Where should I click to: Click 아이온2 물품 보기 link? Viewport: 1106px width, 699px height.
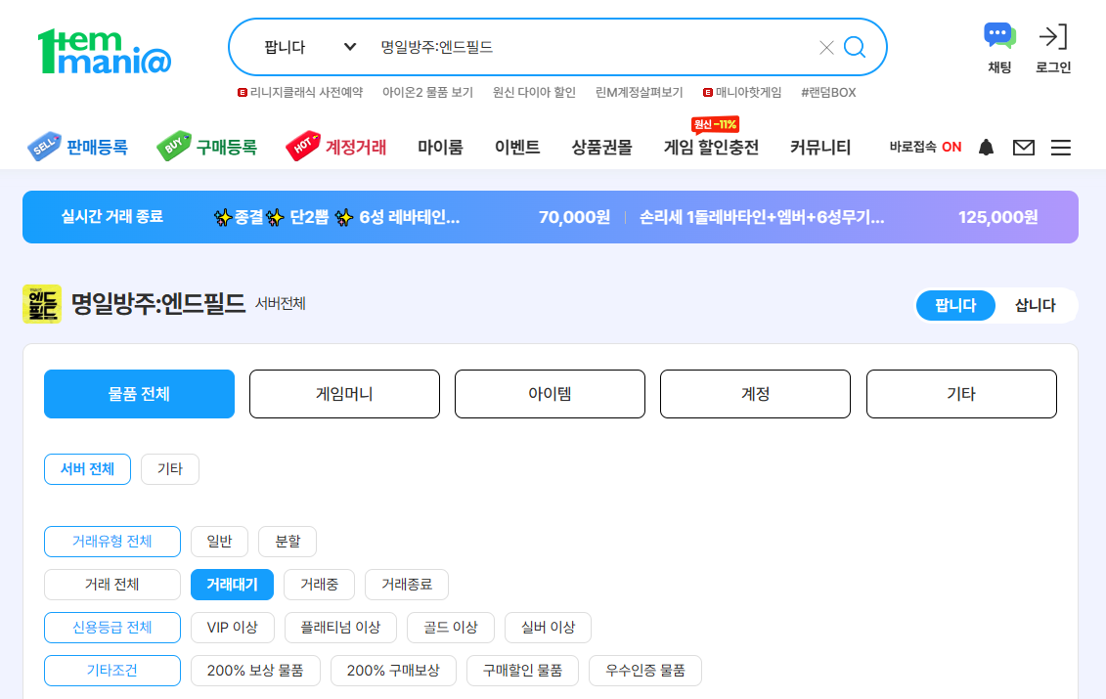(427, 93)
